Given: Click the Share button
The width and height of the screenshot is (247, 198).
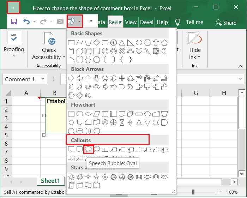Looking at the screenshot, I should pyautogui.click(x=226, y=23).
